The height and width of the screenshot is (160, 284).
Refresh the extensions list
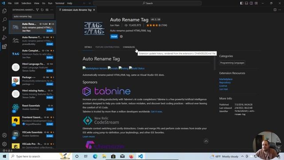42,10
